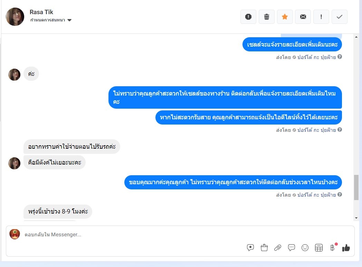Attach a file with the paperclip icon
Image resolution: width=362 pixels, height=267 pixels.
[x=278, y=248]
